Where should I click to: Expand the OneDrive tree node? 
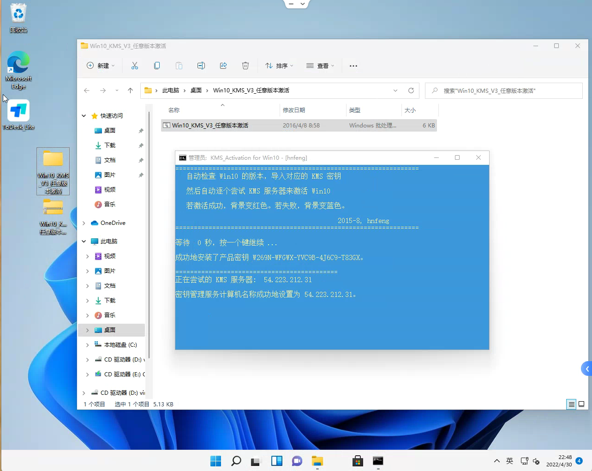click(84, 223)
